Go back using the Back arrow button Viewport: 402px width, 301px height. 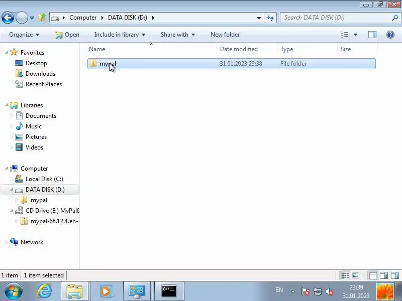point(8,18)
